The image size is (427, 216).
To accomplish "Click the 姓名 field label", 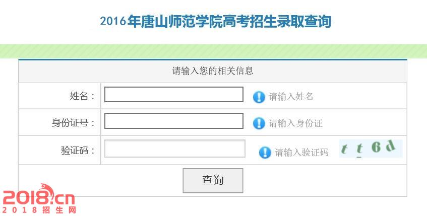I will click(82, 96).
